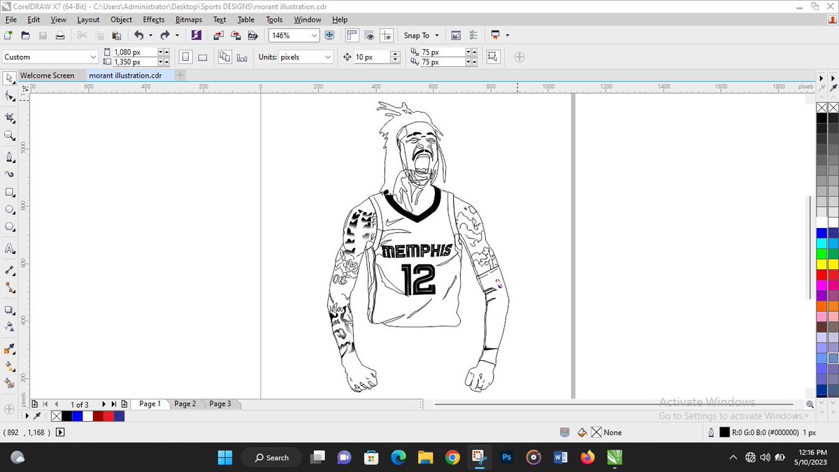Screen dimensions: 839x472
Task: Toggle All Pages layout button
Action: pos(224,57)
